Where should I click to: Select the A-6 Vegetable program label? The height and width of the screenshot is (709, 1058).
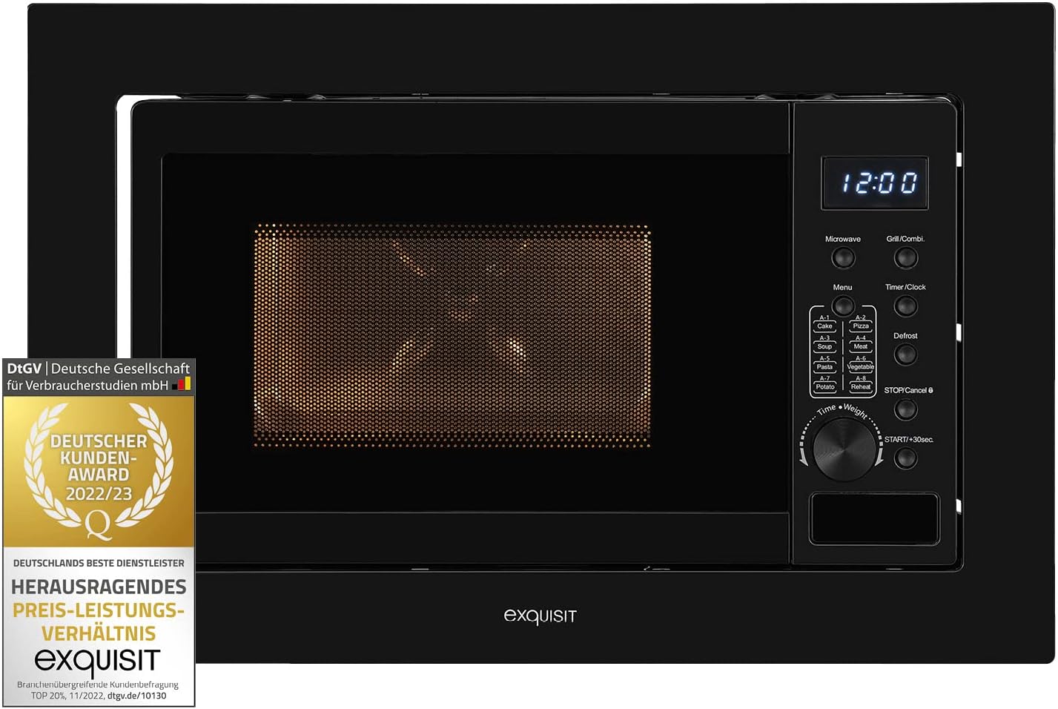(x=860, y=364)
